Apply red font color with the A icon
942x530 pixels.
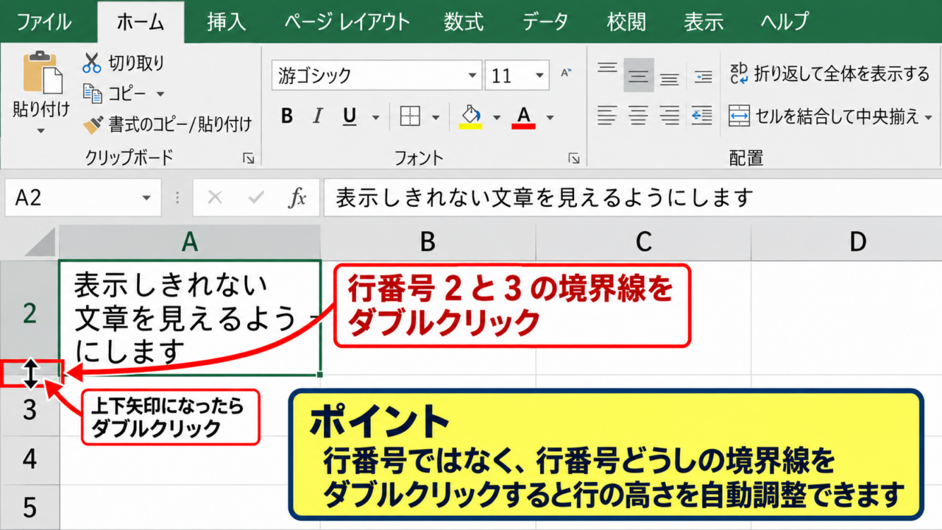pos(524,116)
